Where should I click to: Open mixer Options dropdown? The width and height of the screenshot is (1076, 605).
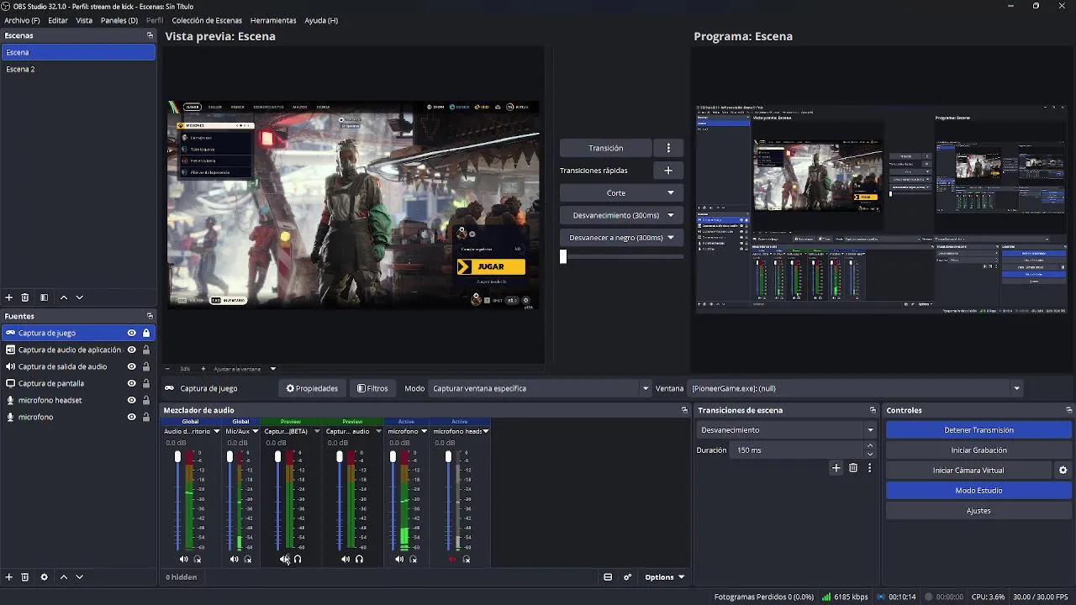(x=664, y=577)
